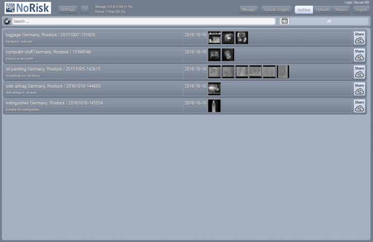Open the All filter dropdown
Screen dimensions: 373x242
pos(329,21)
